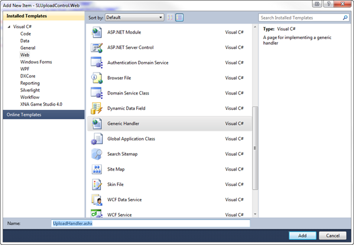This screenshot has width=354, height=245.
Task: Click the Domain Service Class icon
Action: tap(97, 93)
